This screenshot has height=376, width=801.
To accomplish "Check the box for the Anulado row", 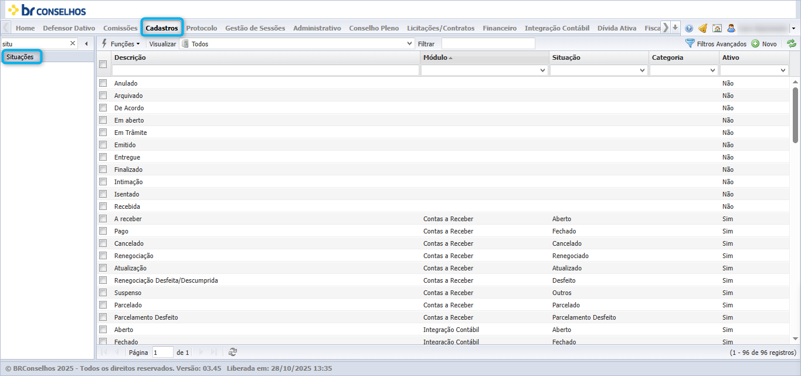I will click(x=103, y=83).
